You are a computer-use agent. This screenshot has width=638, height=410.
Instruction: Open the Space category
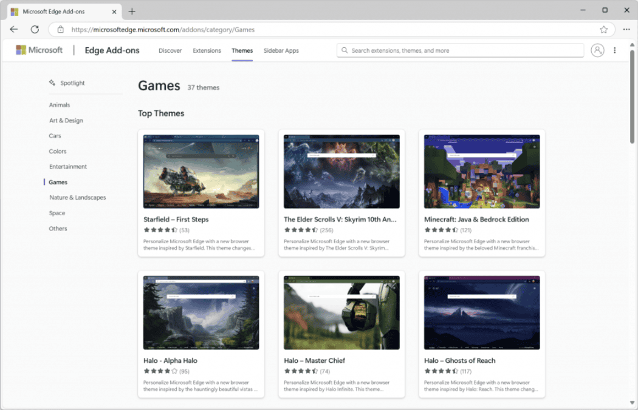tap(57, 213)
